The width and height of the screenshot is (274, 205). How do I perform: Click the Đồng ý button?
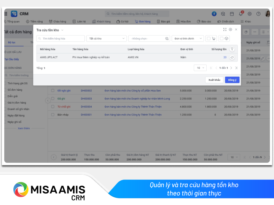[x=232, y=80]
